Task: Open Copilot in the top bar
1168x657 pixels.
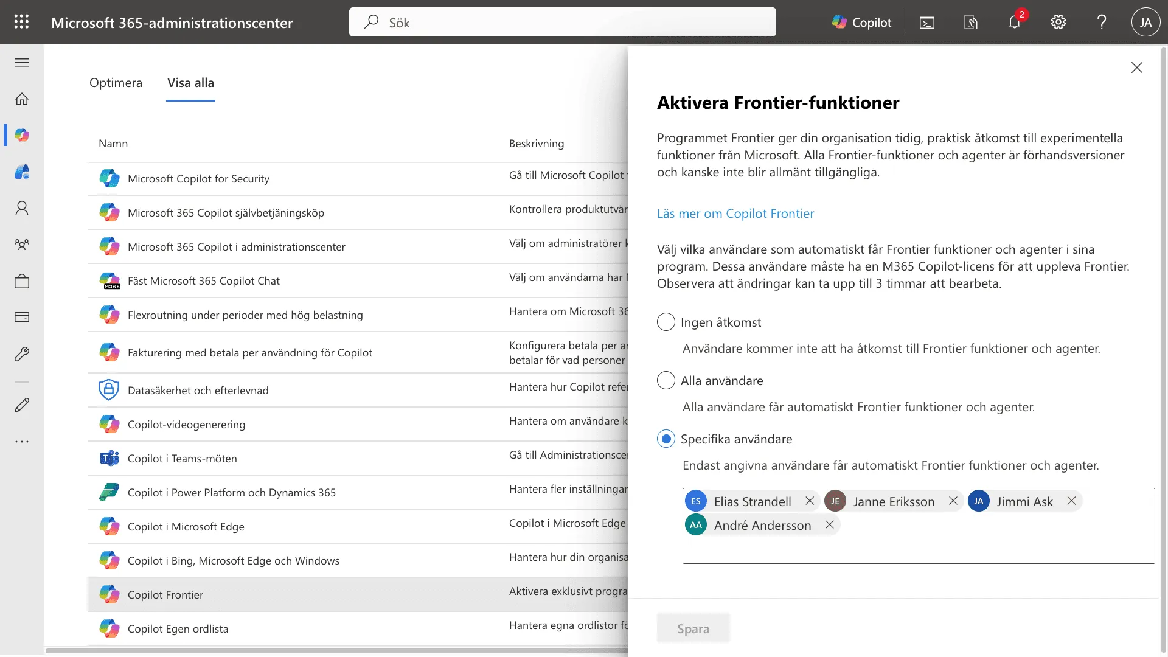Action: (x=861, y=23)
